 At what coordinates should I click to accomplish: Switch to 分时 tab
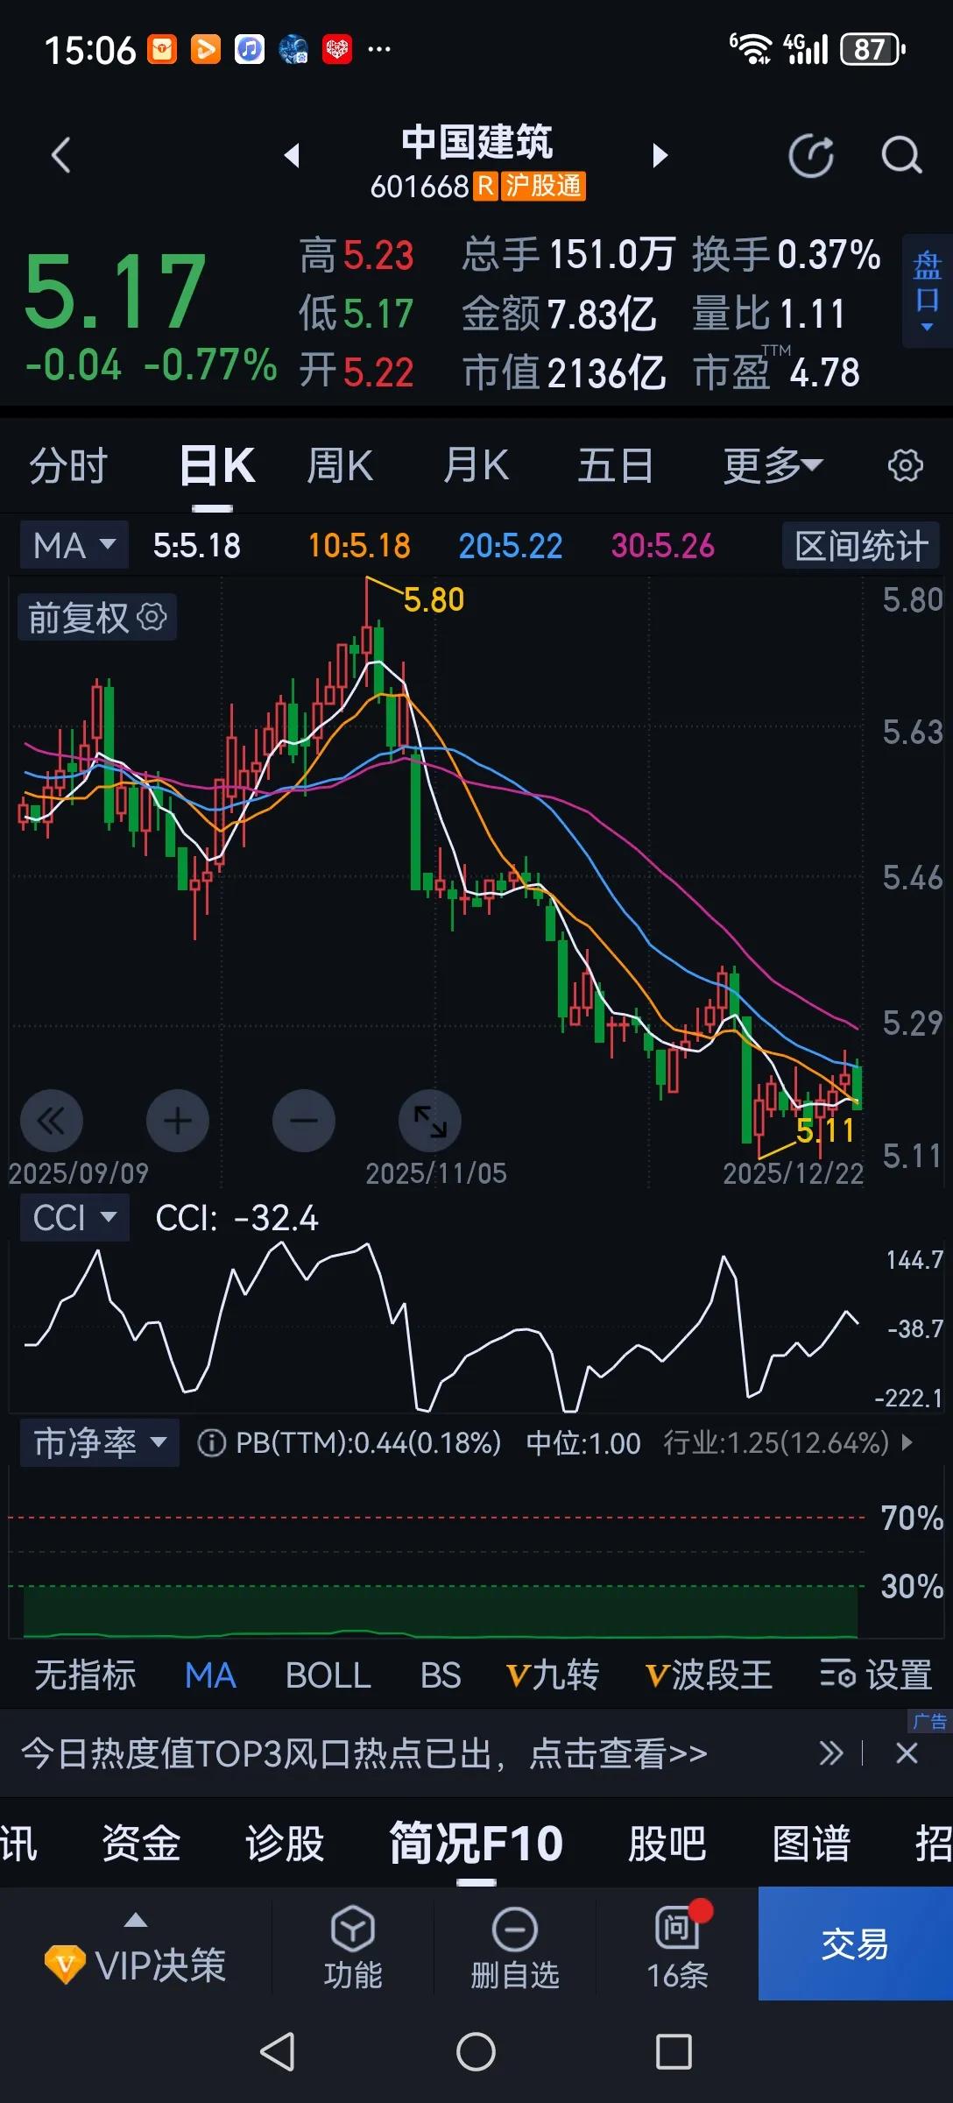click(x=68, y=465)
